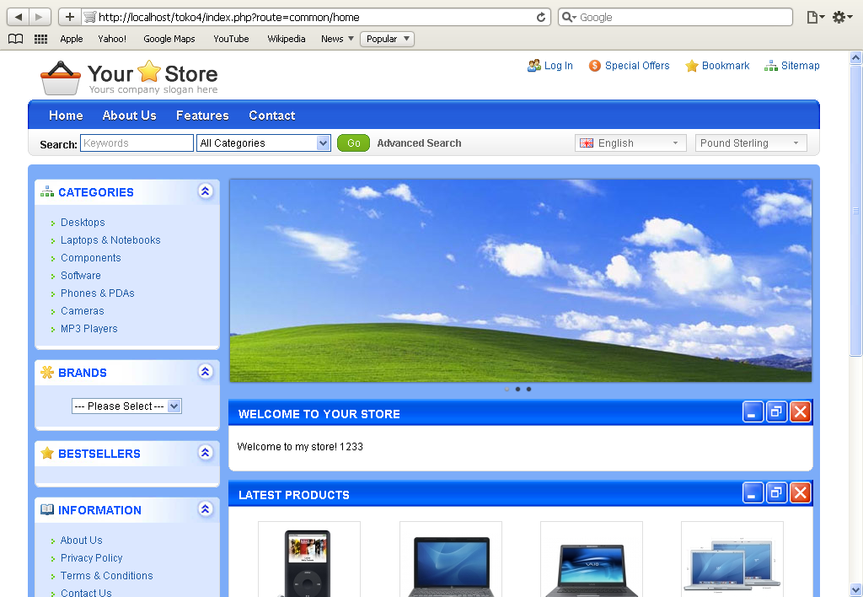Minimize the Welcome To Your Store box
Image resolution: width=863 pixels, height=597 pixels.
[753, 411]
